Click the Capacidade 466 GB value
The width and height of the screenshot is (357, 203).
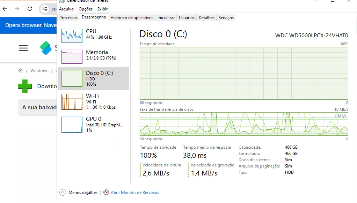(x=291, y=147)
